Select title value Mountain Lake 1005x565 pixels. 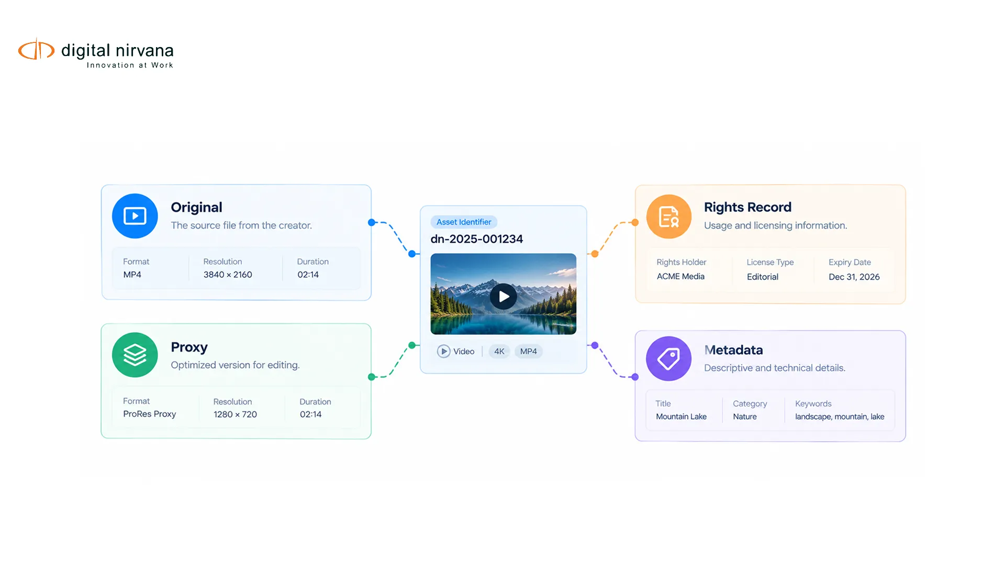[x=681, y=416]
